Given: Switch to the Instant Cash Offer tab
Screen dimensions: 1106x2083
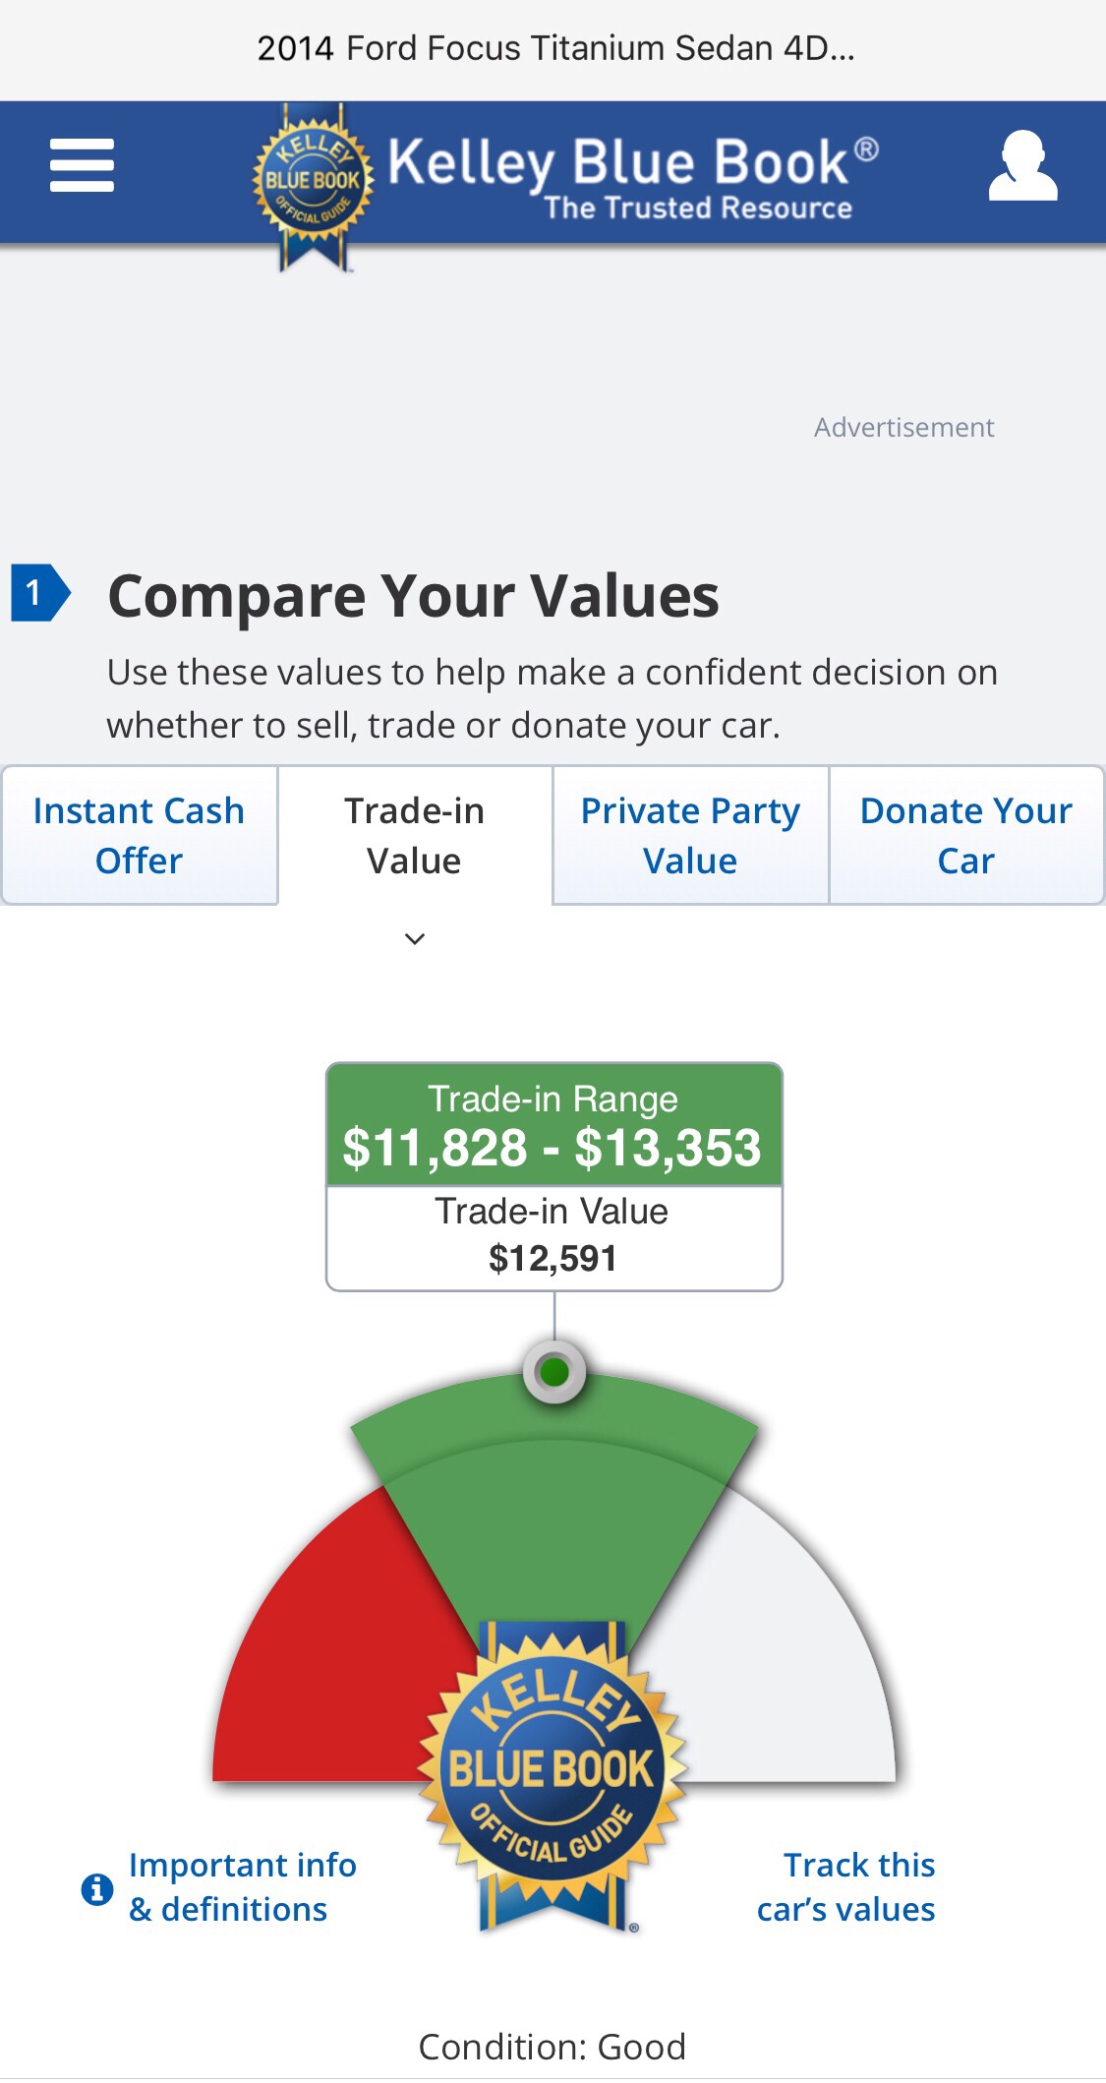Looking at the screenshot, I should pos(140,835).
